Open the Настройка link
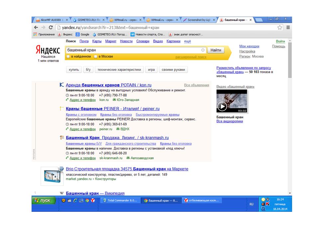The width and height of the screenshot is (319, 239). (x=247, y=51)
